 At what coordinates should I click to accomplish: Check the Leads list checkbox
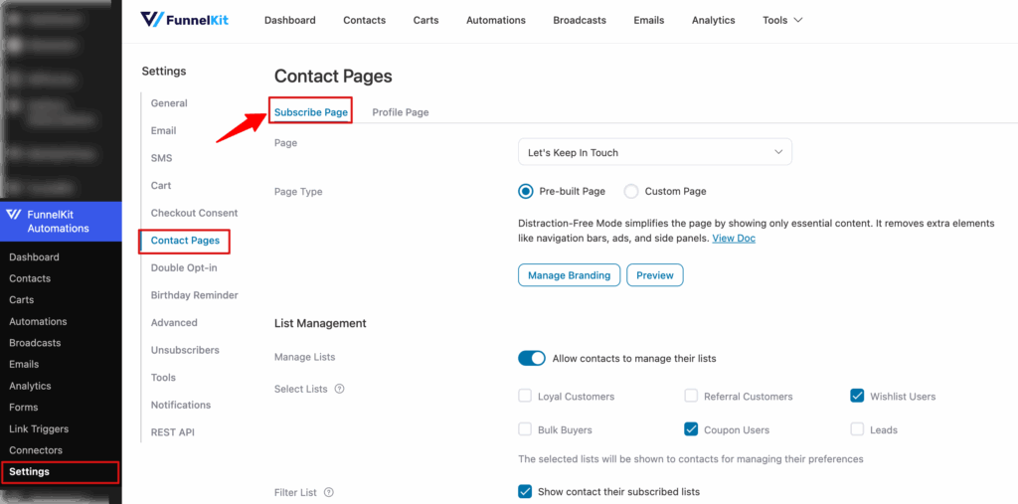pos(858,429)
